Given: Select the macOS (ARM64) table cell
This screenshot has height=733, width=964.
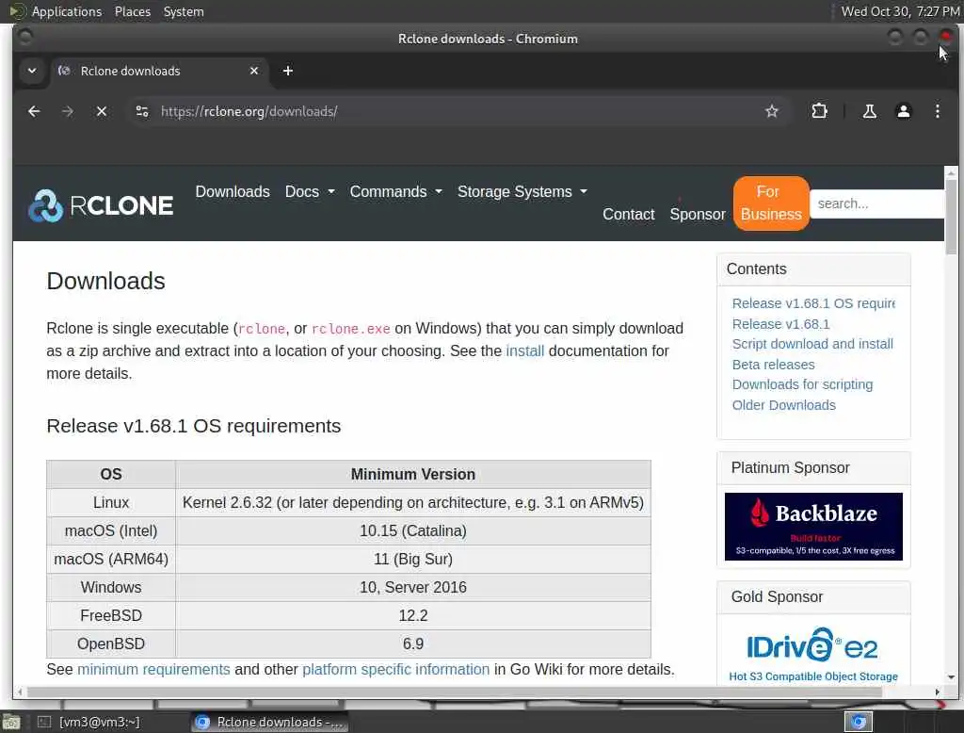Looking at the screenshot, I should click(111, 560).
